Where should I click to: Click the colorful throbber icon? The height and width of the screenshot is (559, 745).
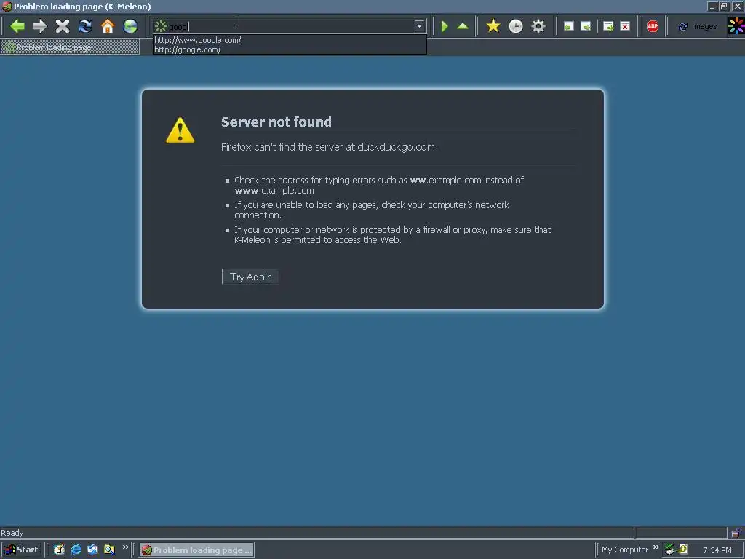(736, 26)
